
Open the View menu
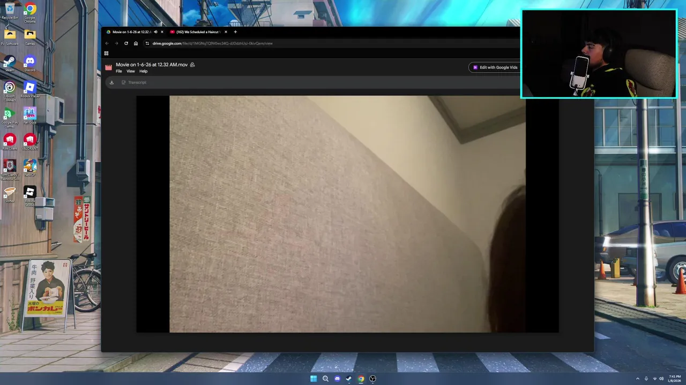click(x=131, y=71)
